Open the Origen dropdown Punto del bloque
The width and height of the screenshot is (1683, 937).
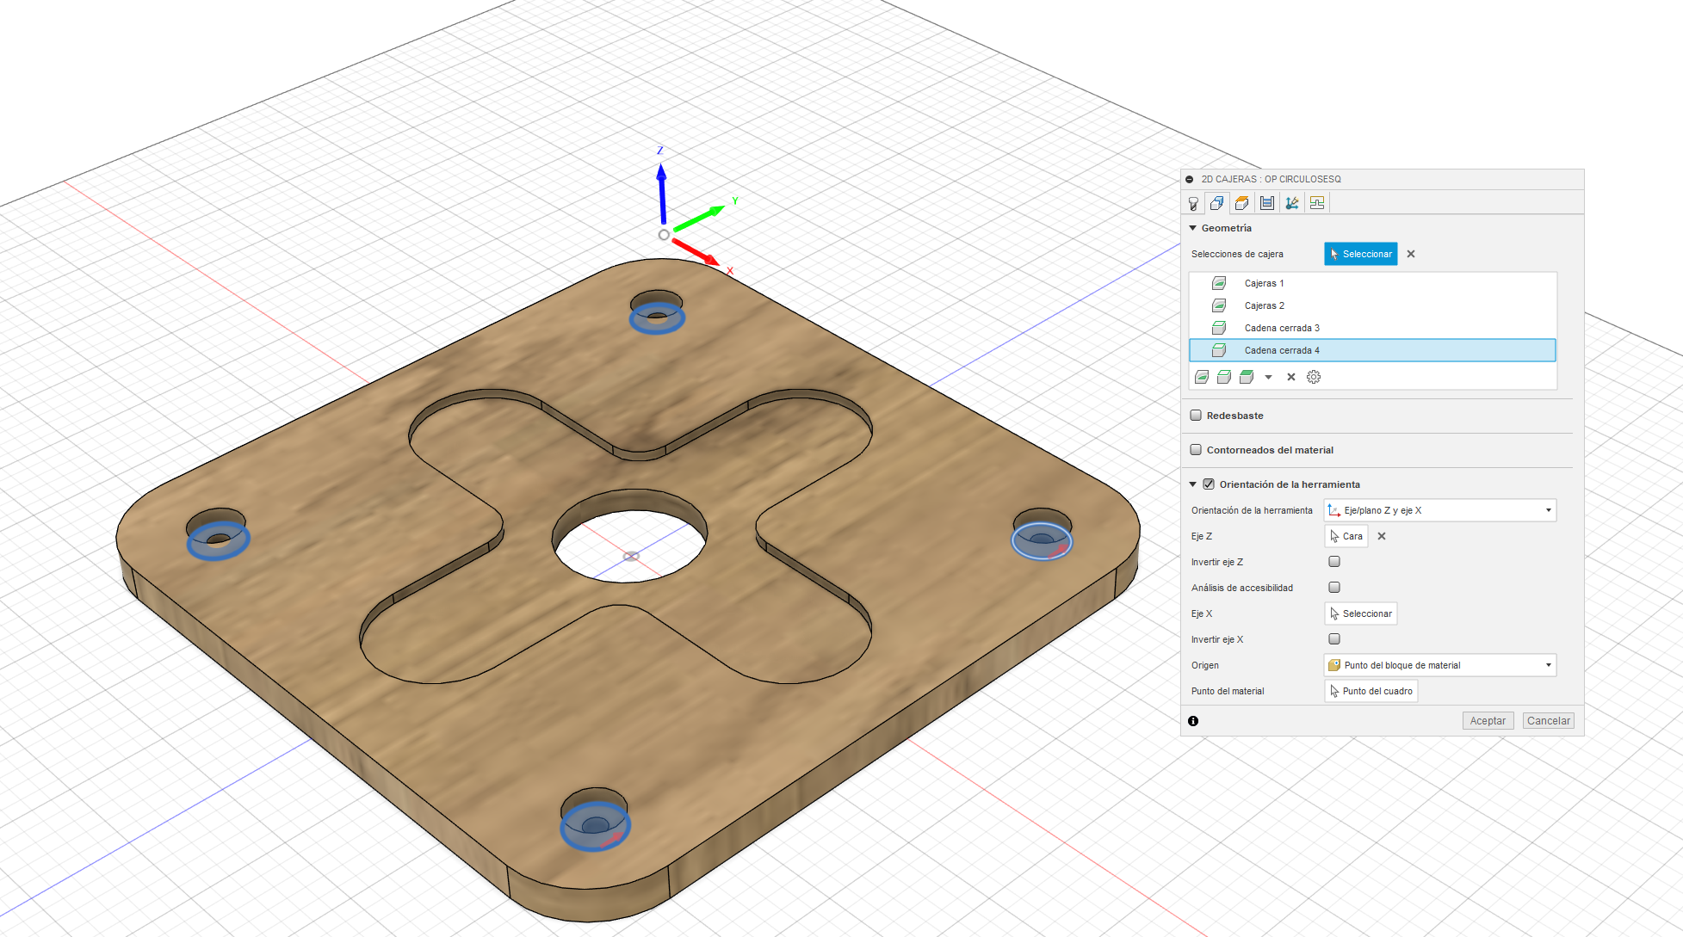pyautogui.click(x=1440, y=665)
